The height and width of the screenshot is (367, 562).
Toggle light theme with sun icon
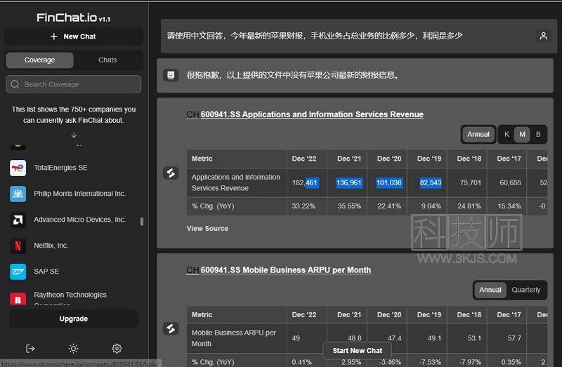point(74,348)
